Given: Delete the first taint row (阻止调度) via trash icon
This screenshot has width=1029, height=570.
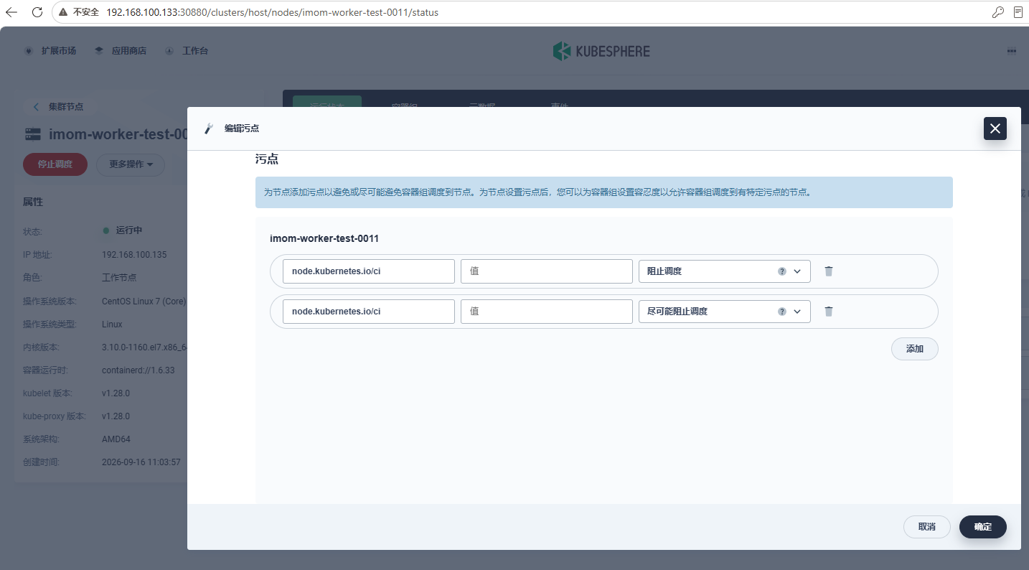Looking at the screenshot, I should 829,271.
